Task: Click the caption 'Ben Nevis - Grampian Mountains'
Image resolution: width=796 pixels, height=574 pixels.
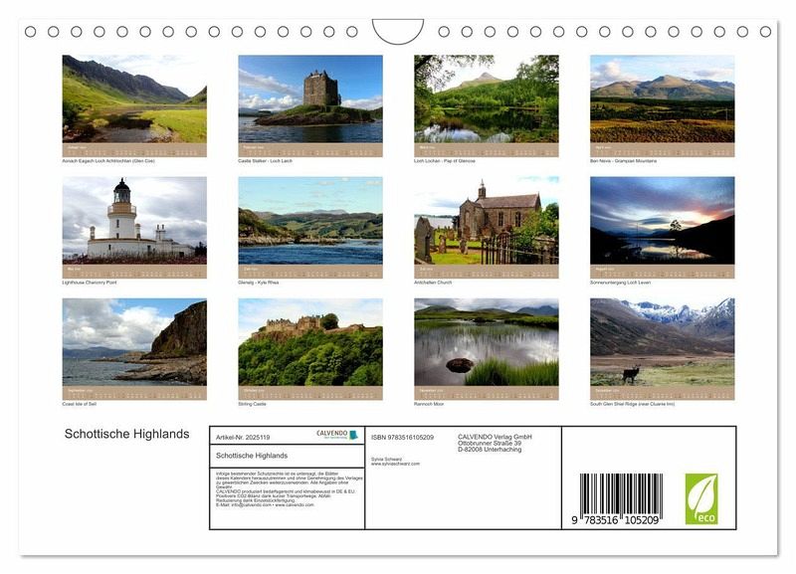Action: 624,161
